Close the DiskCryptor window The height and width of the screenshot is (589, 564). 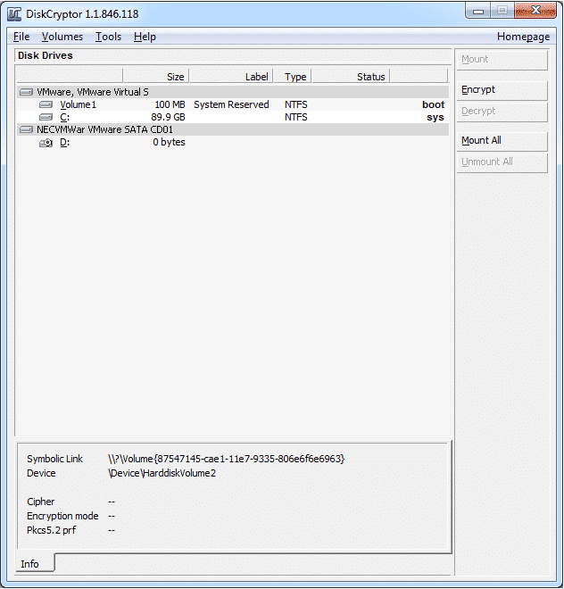[x=535, y=11]
